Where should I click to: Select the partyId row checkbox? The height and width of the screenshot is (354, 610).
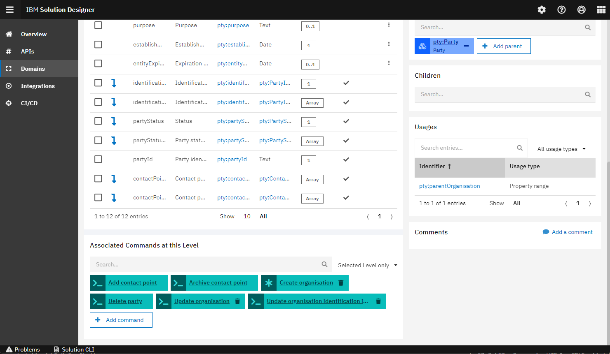(98, 159)
